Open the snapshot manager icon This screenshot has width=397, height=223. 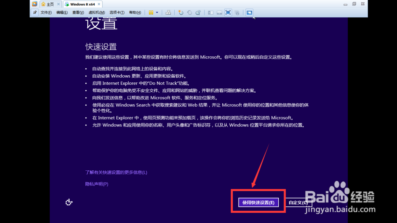(198, 12)
